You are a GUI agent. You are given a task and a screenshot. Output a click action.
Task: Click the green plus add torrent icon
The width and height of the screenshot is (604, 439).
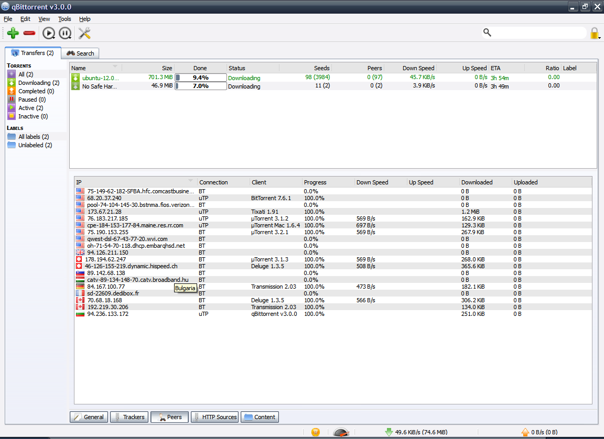[13, 33]
